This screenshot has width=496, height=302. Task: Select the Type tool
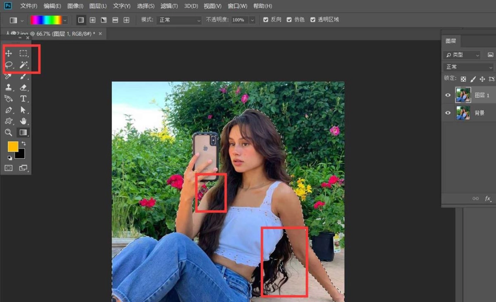(x=23, y=99)
